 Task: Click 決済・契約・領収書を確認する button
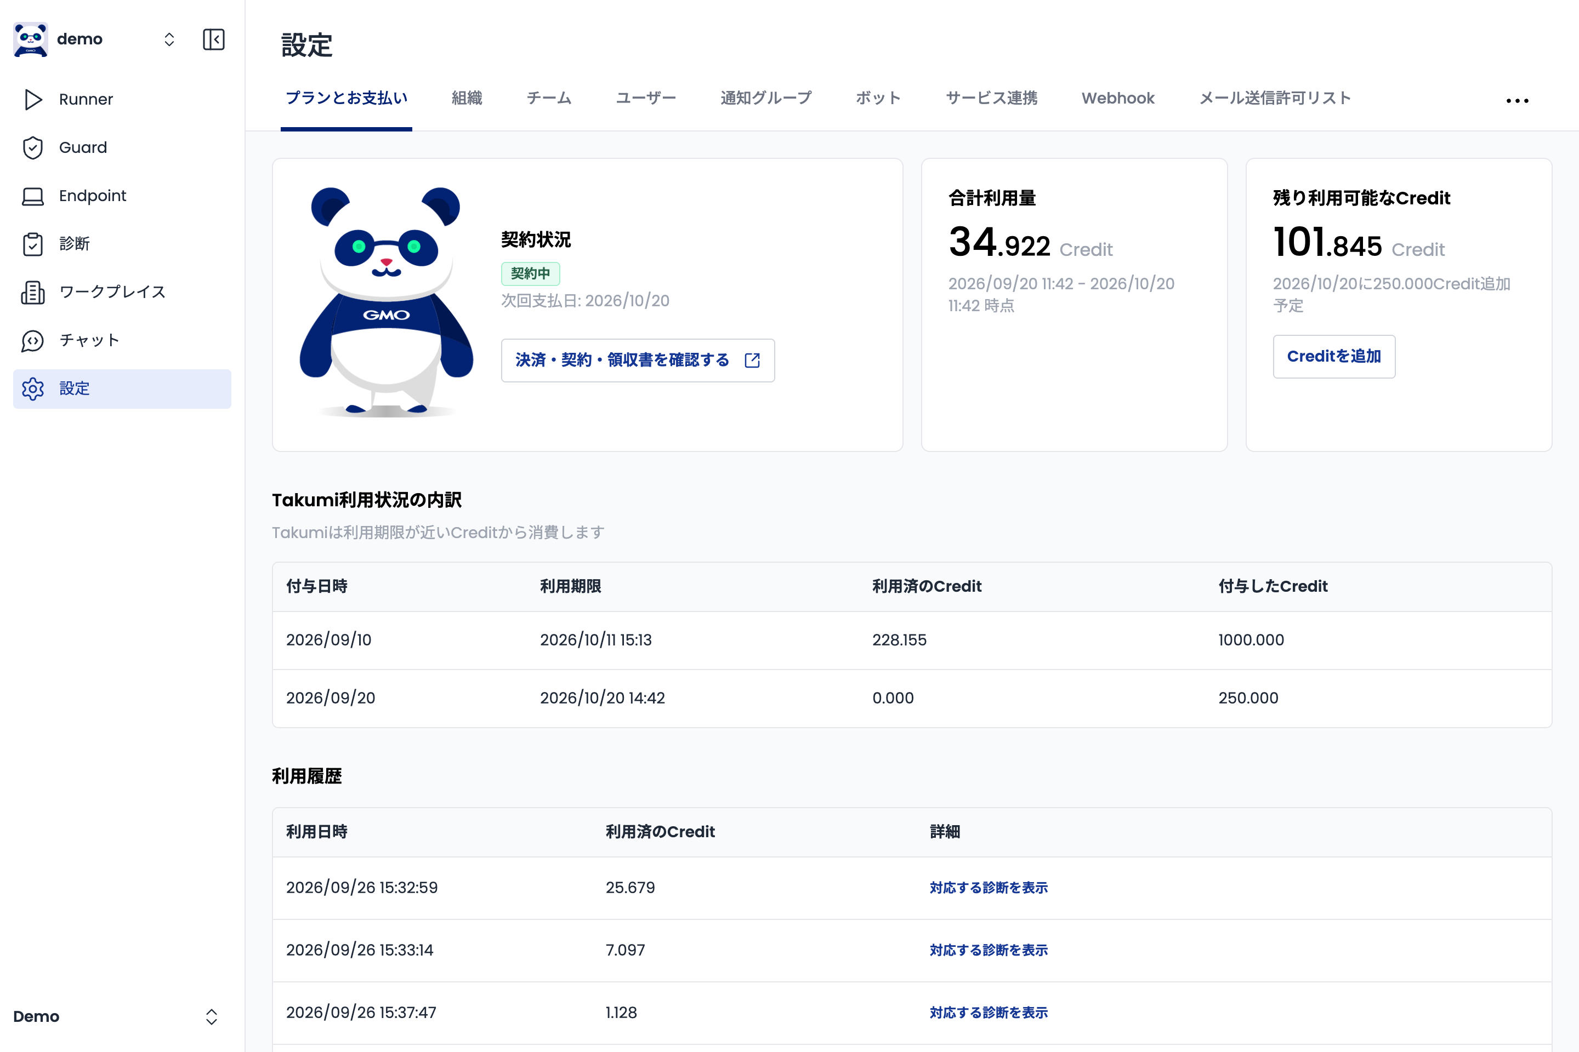638,361
